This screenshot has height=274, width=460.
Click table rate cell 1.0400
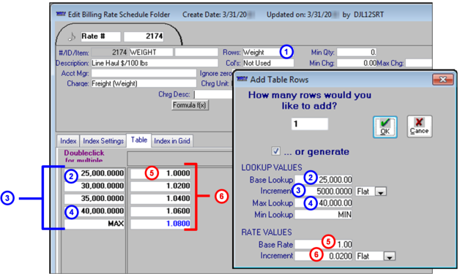pyautogui.click(x=160, y=199)
